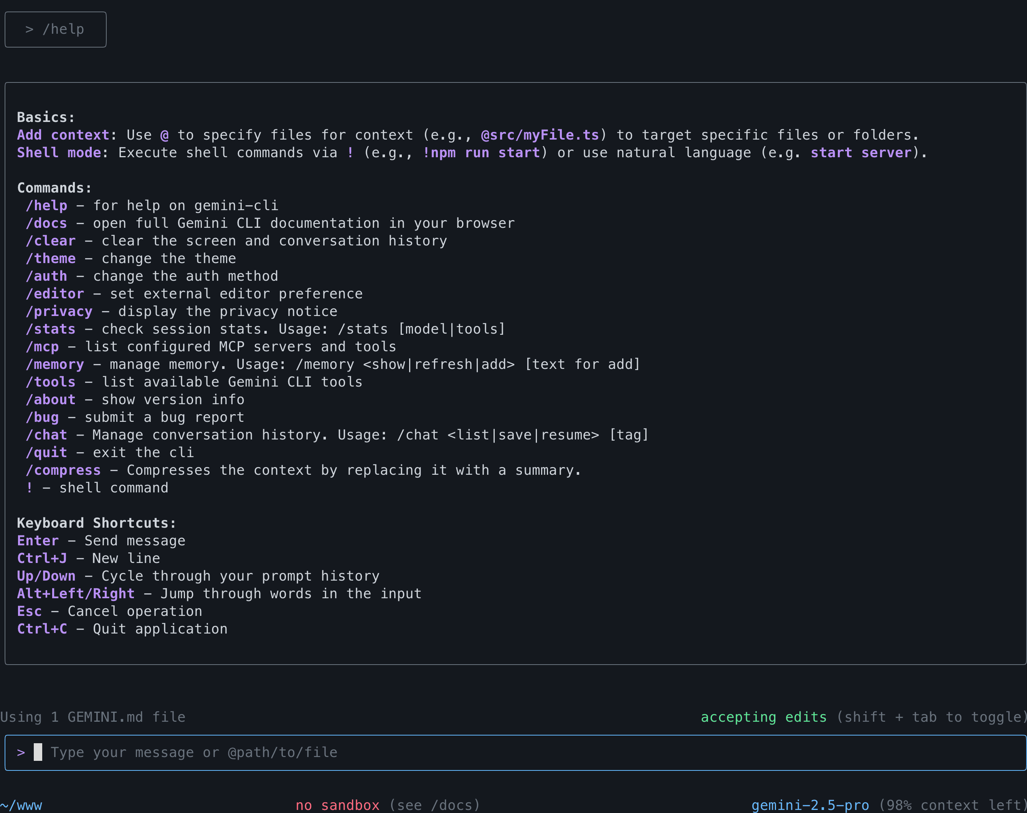
Task: Click the '> /help' command box
Action: (55, 30)
